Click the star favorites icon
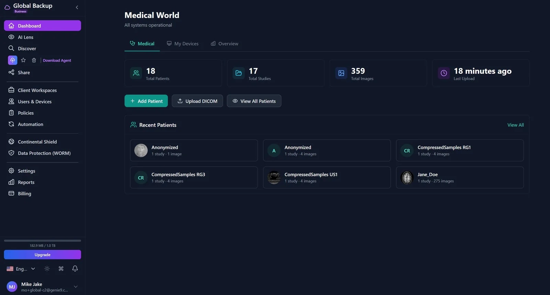This screenshot has width=550, height=295. point(23,60)
